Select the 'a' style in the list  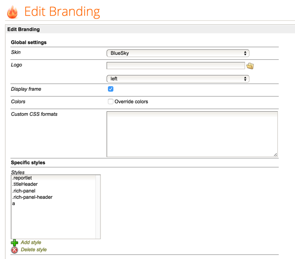pos(14,203)
